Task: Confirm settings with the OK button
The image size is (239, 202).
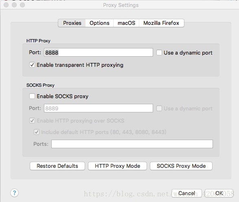Action: 219,193
